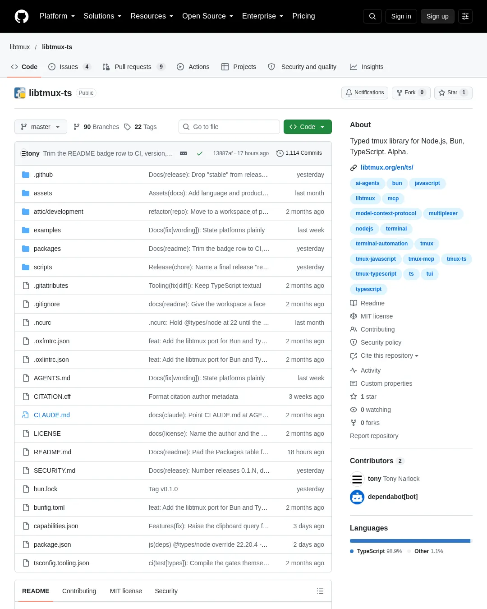The image size is (487, 609).
Task: Focus the Go to file field
Action: click(x=229, y=127)
